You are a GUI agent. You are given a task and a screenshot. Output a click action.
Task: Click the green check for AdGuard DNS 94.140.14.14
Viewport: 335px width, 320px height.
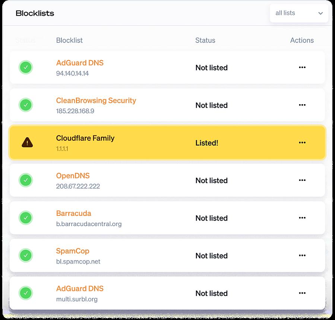26,67
